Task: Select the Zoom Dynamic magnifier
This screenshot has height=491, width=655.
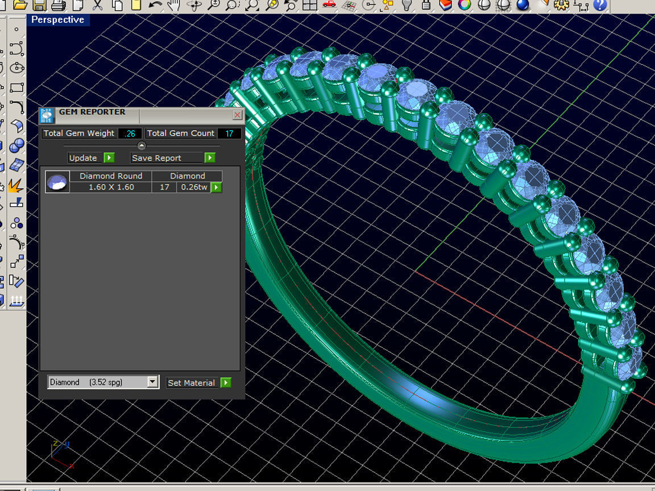Action: 213,5
